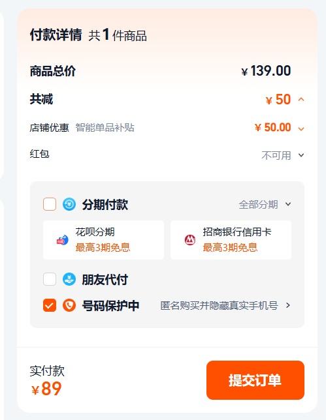Expand the 店铺优惠 ¥50.00 dropdown
The width and height of the screenshot is (326, 420).
coord(301,128)
